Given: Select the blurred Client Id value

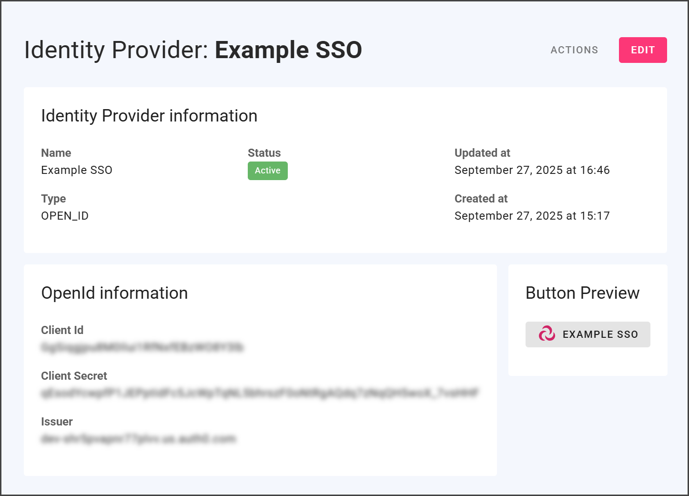Looking at the screenshot, I should click(142, 347).
